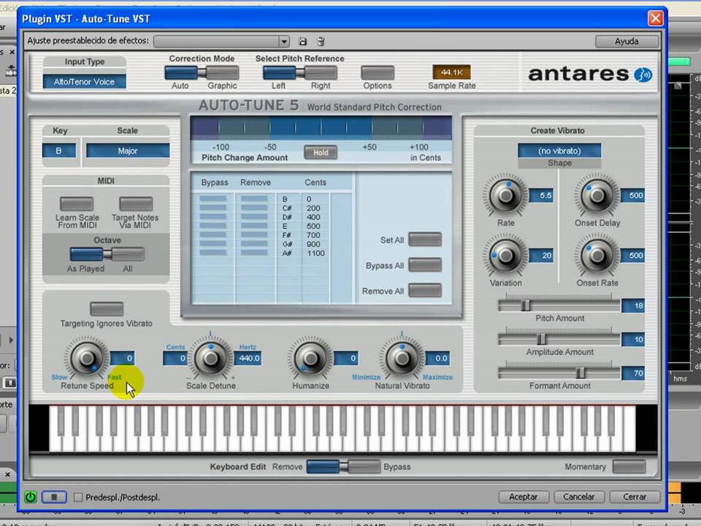Open Input Type Alto/Tenor Voice selector
This screenshot has height=526, width=701.
pos(84,81)
